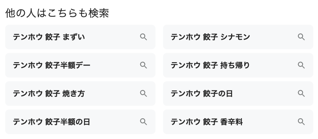This screenshot has width=318, height=139.
Task: Open the テンホウ 餃子 まずい suggestion text
Action: (49, 37)
